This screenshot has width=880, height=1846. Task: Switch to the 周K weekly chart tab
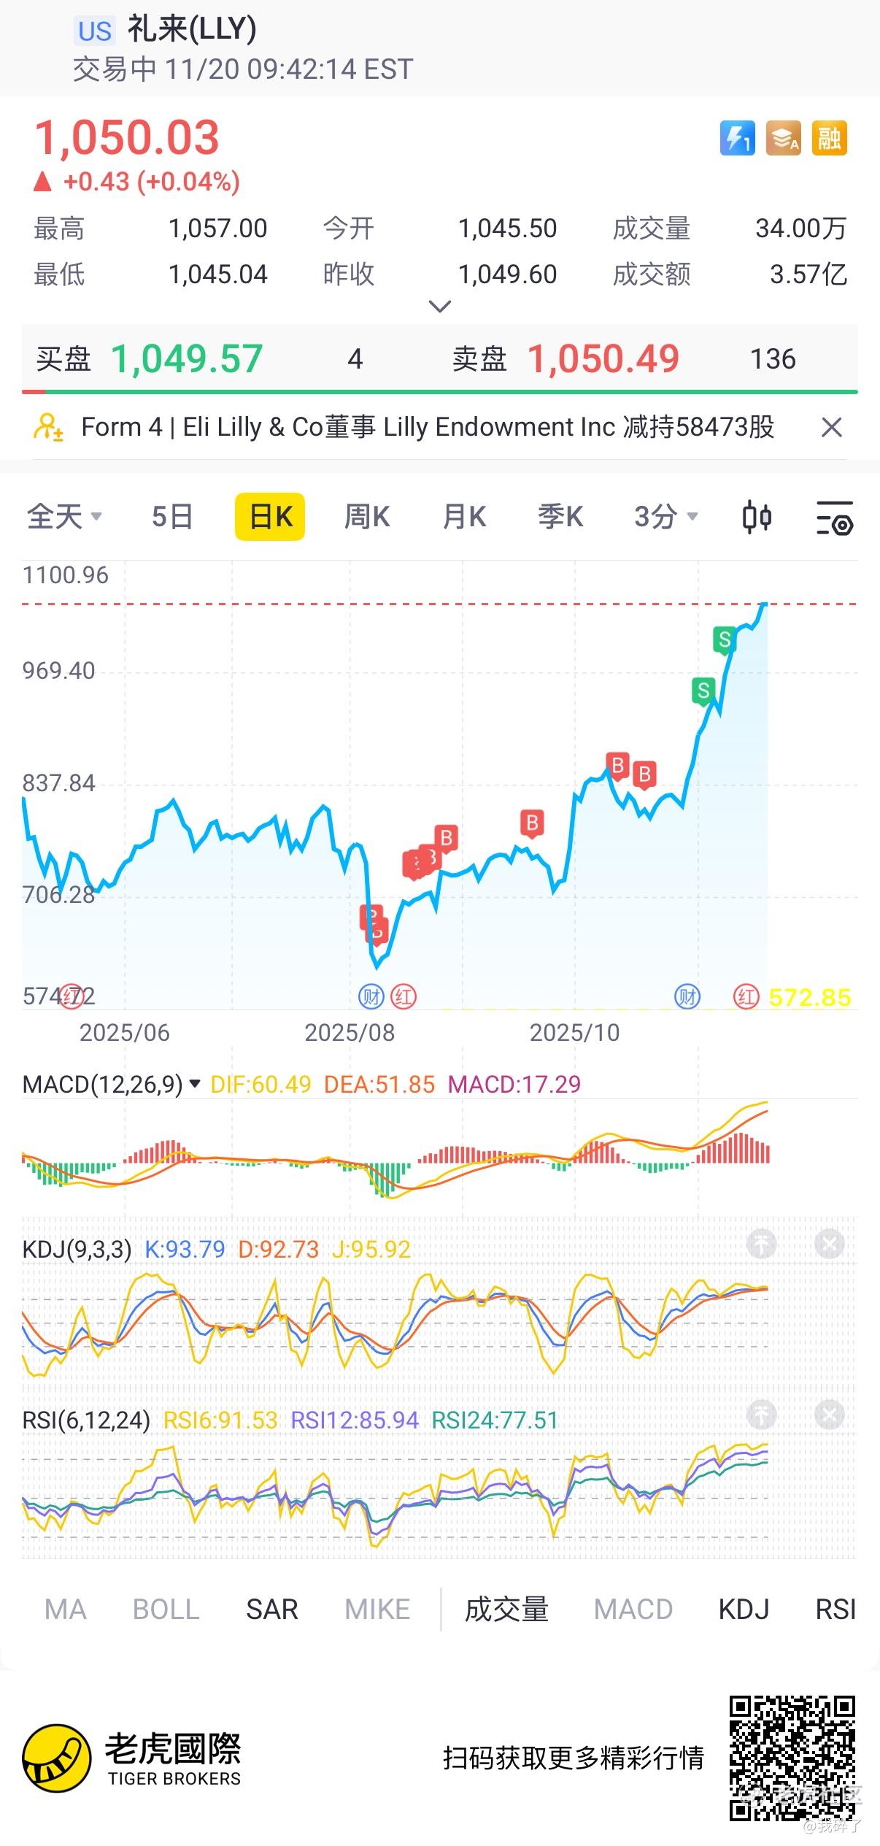[366, 518]
